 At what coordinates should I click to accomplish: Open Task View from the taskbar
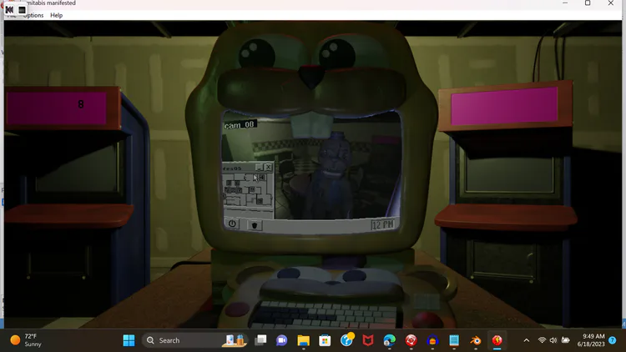(x=260, y=340)
